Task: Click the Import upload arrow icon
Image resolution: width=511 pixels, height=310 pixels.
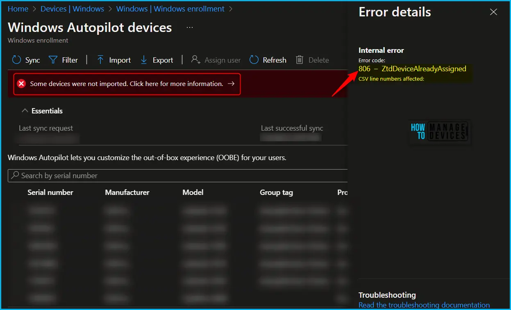Action: click(x=100, y=60)
